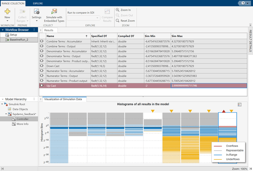This screenshot has height=171, width=253.
Task: Click the Up Cast fixdt(1,16,14) cell
Action: pyautogui.click(x=104, y=85)
